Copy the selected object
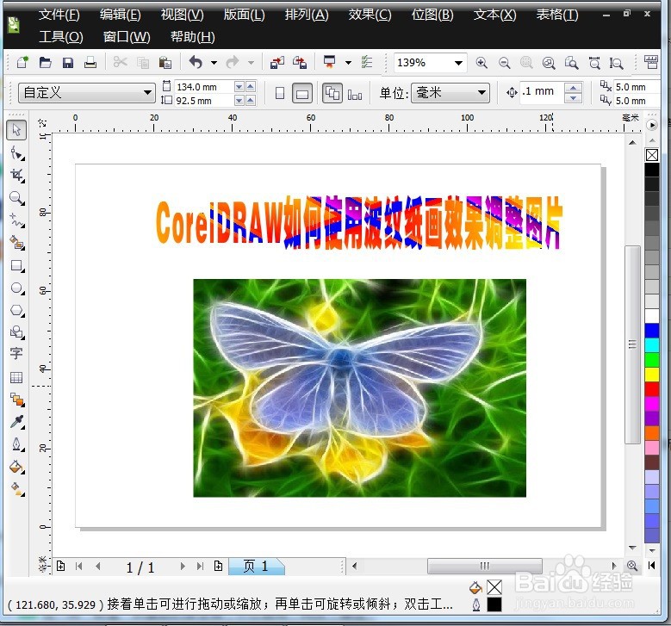 pos(143,63)
